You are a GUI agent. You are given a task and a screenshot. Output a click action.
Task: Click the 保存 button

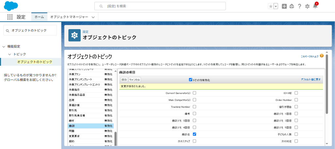tap(124, 80)
